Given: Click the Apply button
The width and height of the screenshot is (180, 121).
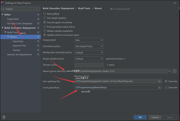Looking at the screenshot, I should [x=170, y=117].
